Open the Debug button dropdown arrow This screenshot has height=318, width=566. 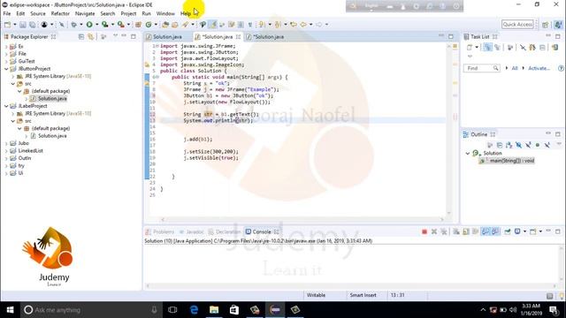80,25
